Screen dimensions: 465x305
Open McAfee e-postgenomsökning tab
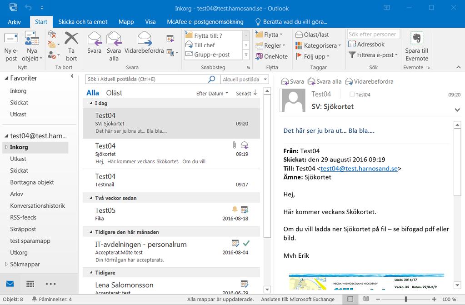click(205, 22)
